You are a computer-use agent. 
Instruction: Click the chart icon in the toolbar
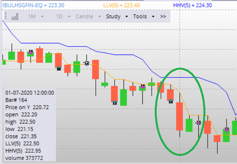(15, 17)
